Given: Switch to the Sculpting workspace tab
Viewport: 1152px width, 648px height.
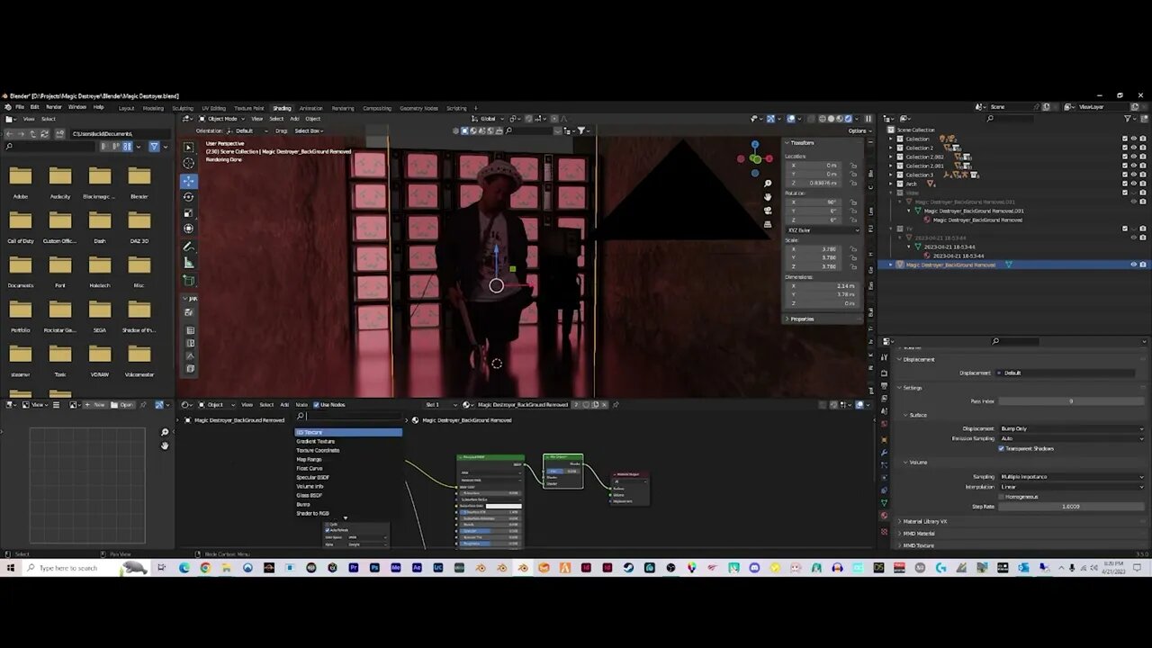Looking at the screenshot, I should [x=183, y=108].
